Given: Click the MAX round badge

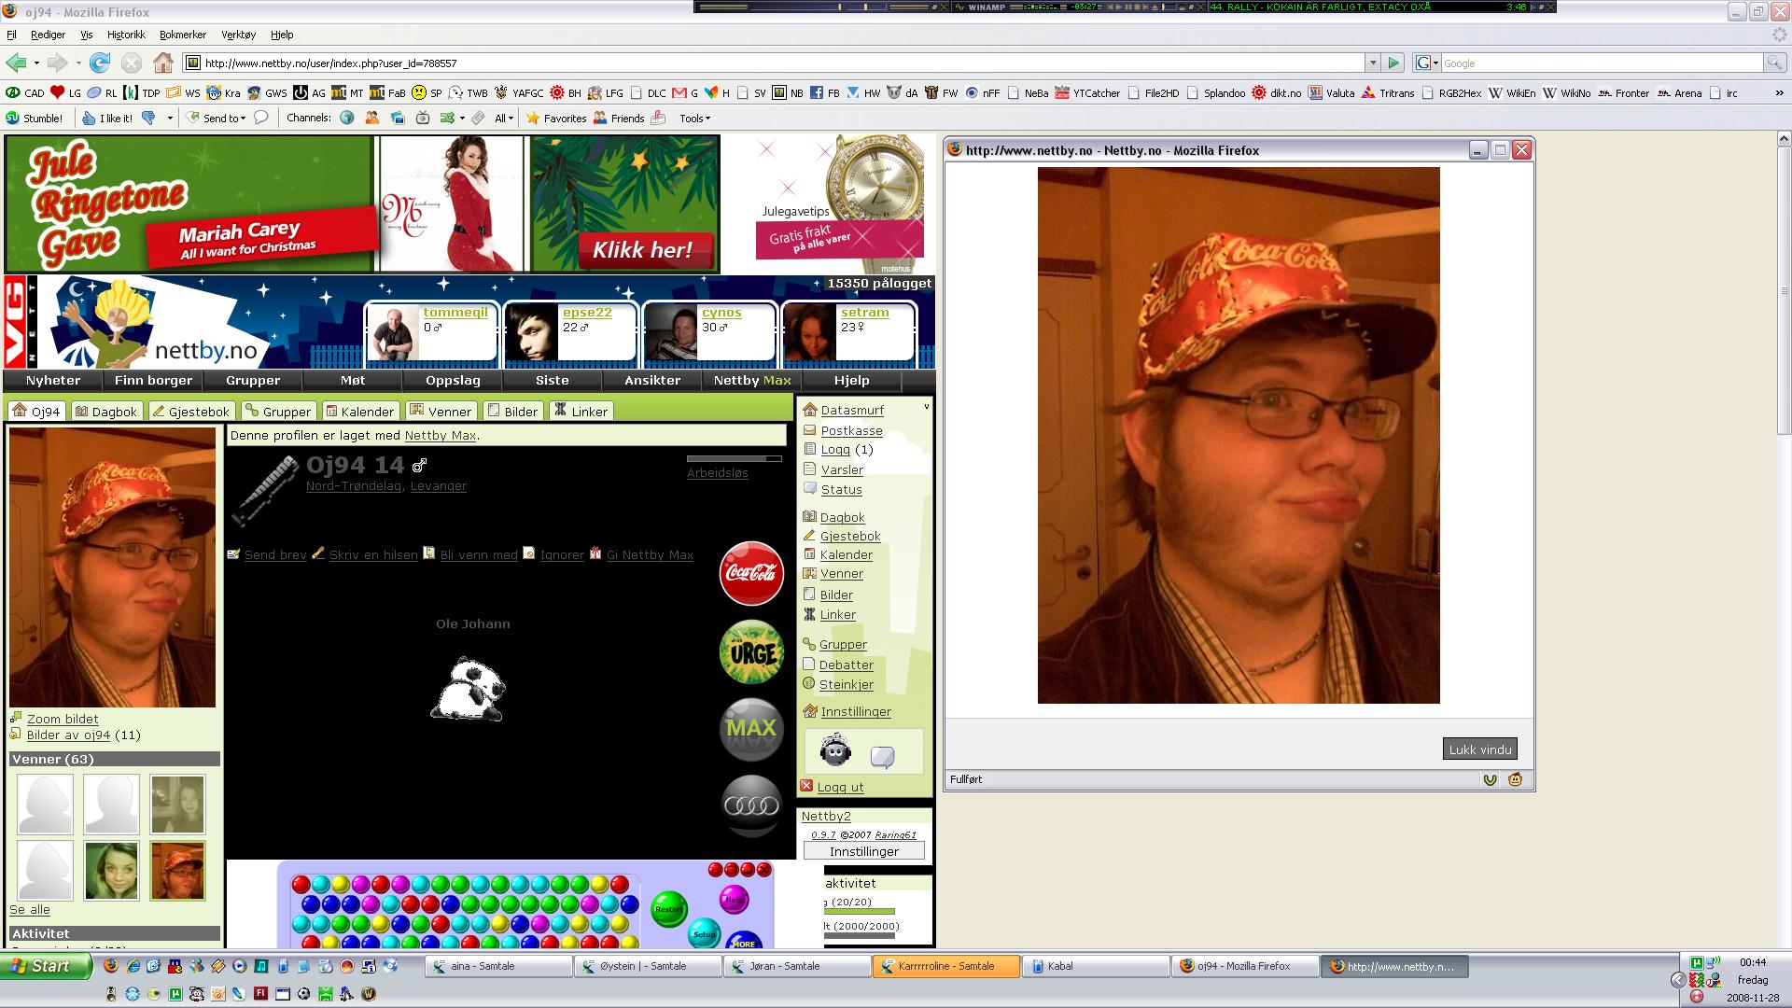Looking at the screenshot, I should tap(751, 729).
